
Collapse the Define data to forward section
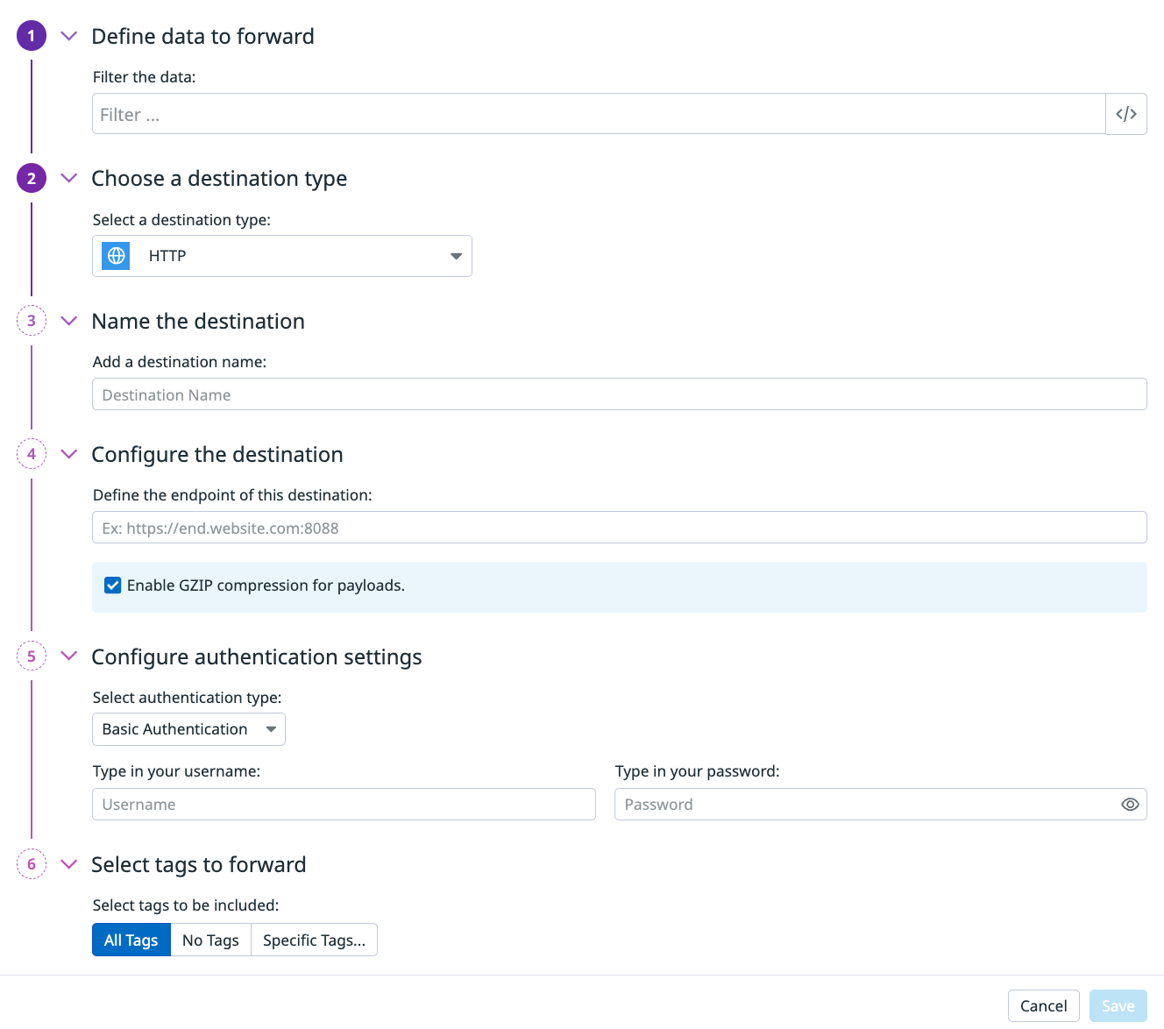tap(69, 36)
